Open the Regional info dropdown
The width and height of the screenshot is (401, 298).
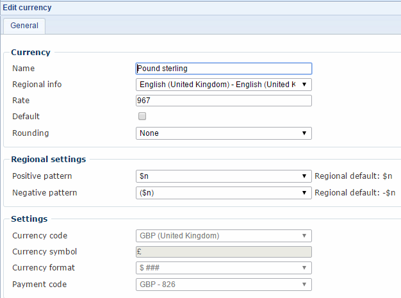tap(223, 85)
